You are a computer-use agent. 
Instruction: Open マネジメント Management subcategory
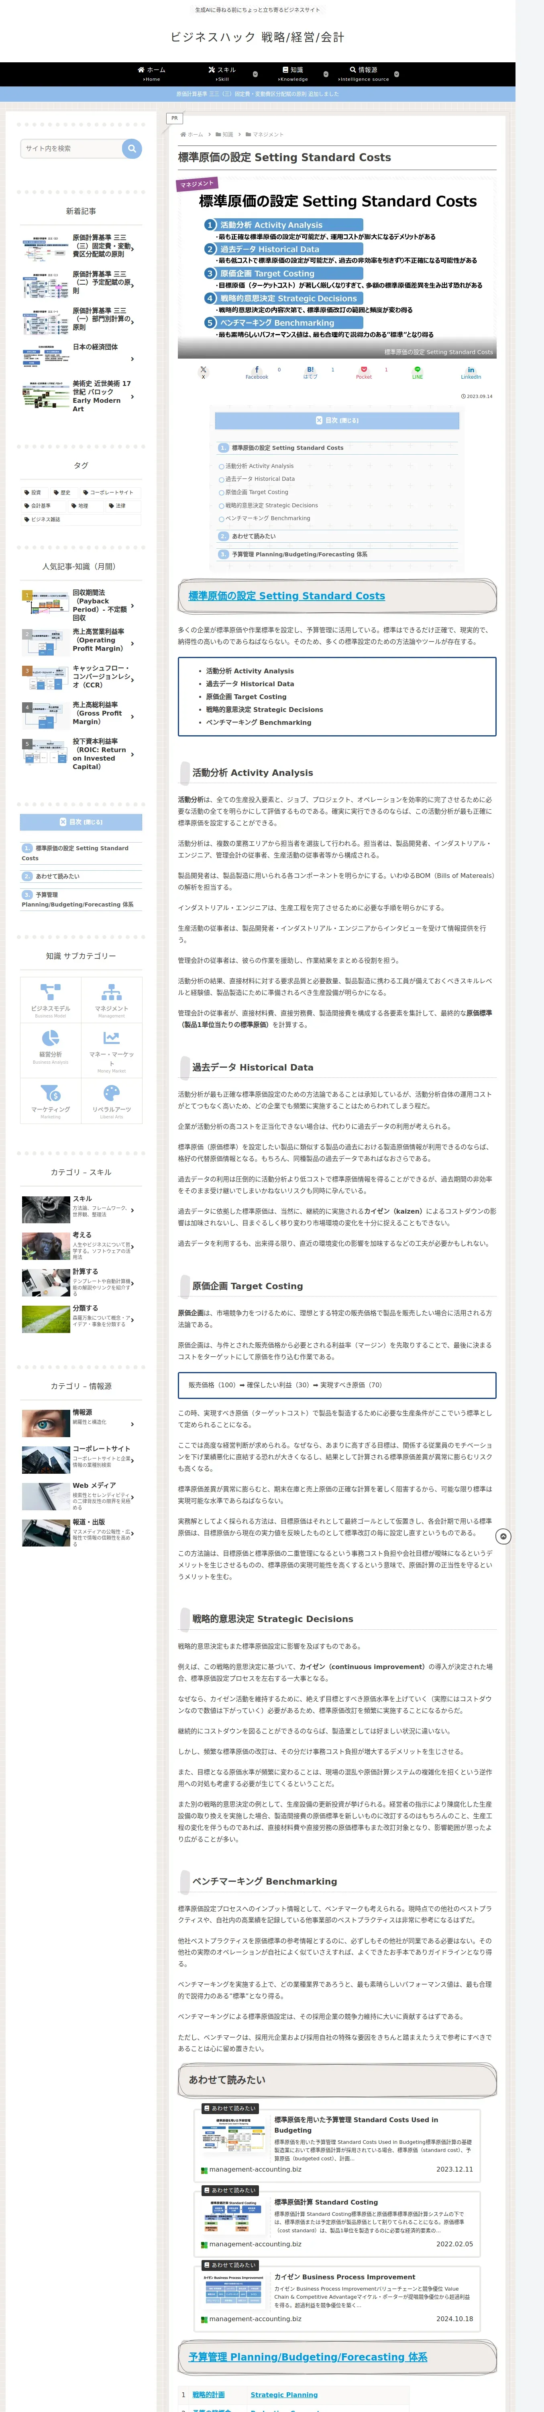coord(111,1000)
